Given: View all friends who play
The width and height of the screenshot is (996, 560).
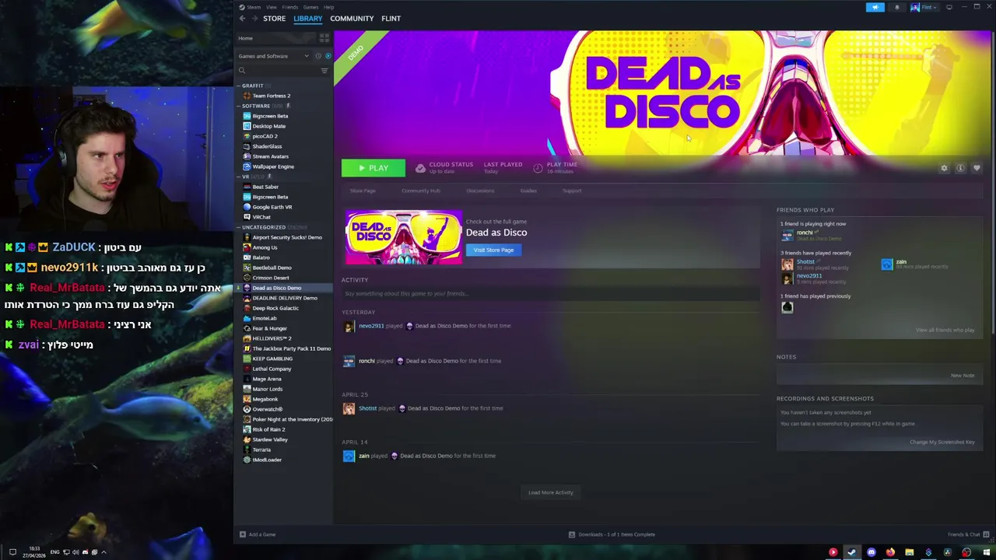Looking at the screenshot, I should click(945, 330).
